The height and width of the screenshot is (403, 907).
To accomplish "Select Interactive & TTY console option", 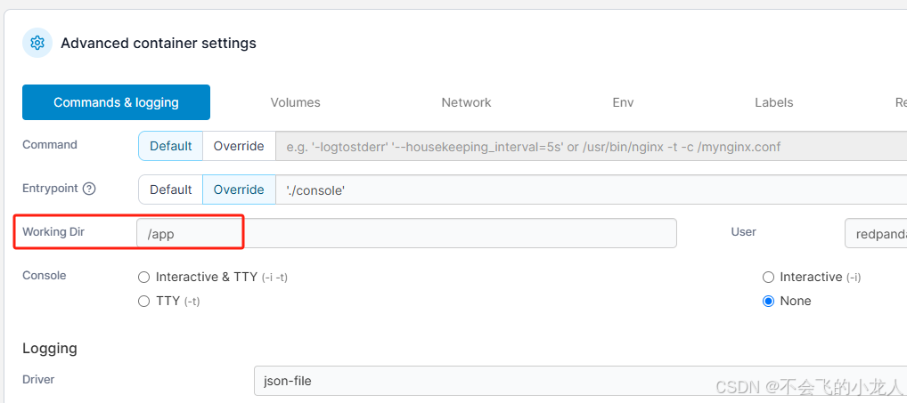I will coord(144,278).
